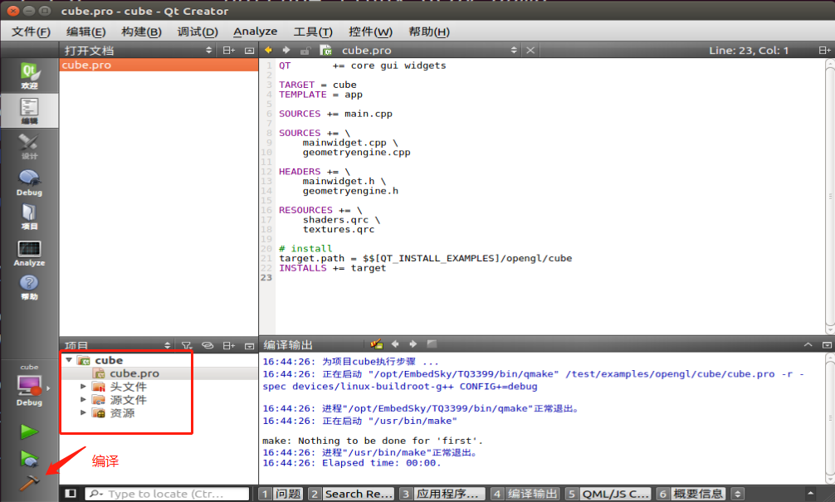Click line 23 in the editor

tap(542, 277)
